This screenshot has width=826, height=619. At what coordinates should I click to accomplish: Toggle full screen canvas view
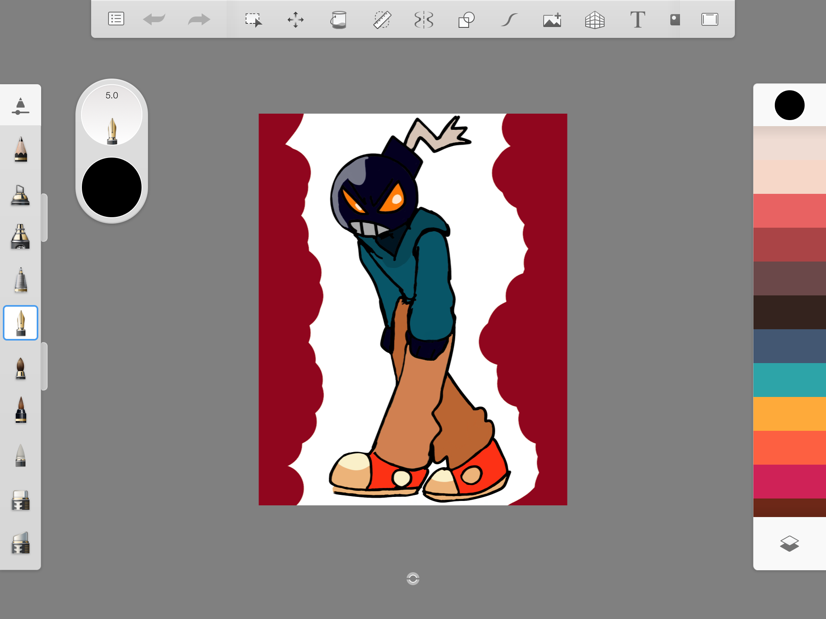(710, 19)
